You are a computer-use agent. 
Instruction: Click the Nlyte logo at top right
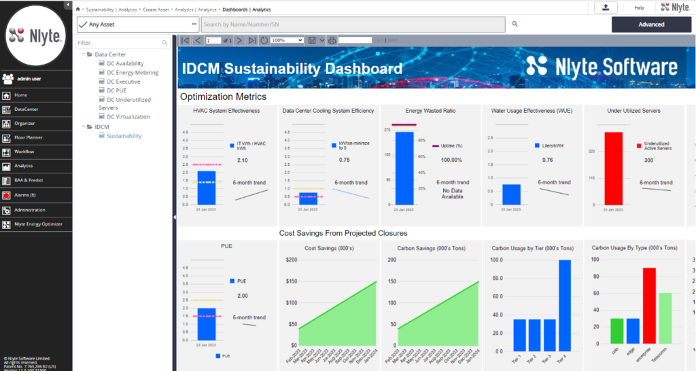tap(675, 7)
